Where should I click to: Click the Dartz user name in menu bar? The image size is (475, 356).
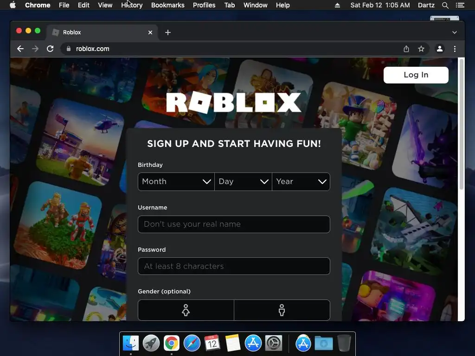426,5
